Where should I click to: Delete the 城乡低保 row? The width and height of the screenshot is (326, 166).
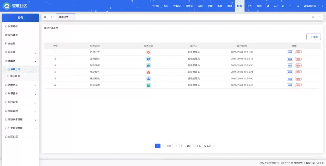click(298, 66)
